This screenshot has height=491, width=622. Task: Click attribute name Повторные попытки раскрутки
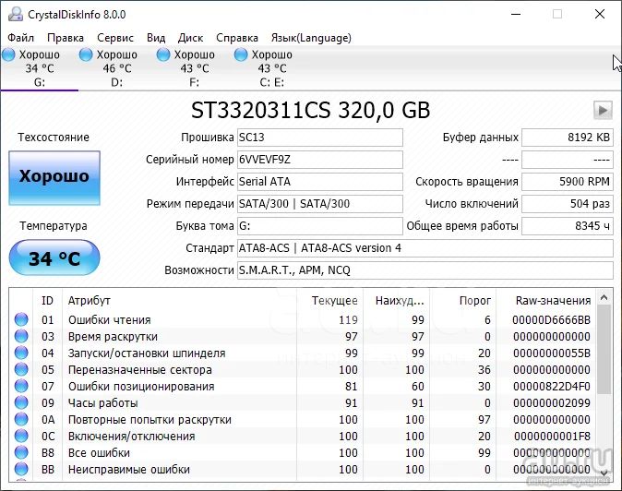[x=150, y=420]
